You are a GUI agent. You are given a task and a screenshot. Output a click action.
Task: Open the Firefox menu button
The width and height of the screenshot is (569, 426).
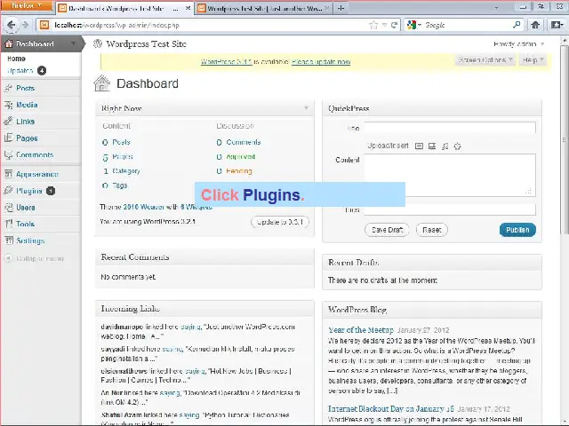[x=26, y=6]
